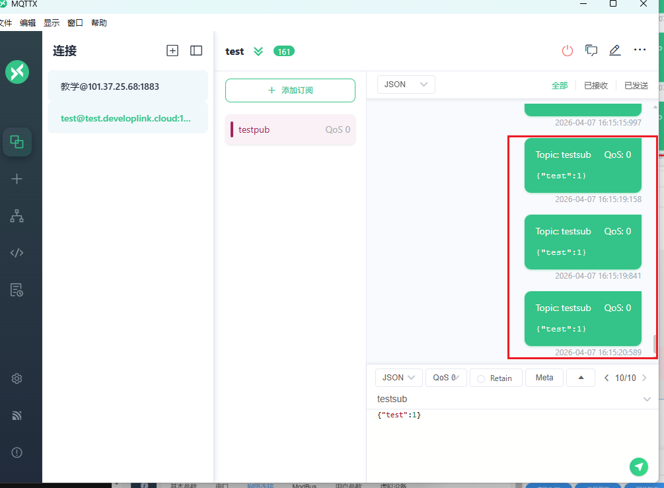664x488 pixels.
Task: Expand the testsub topic history dropdown
Action: pos(647,400)
